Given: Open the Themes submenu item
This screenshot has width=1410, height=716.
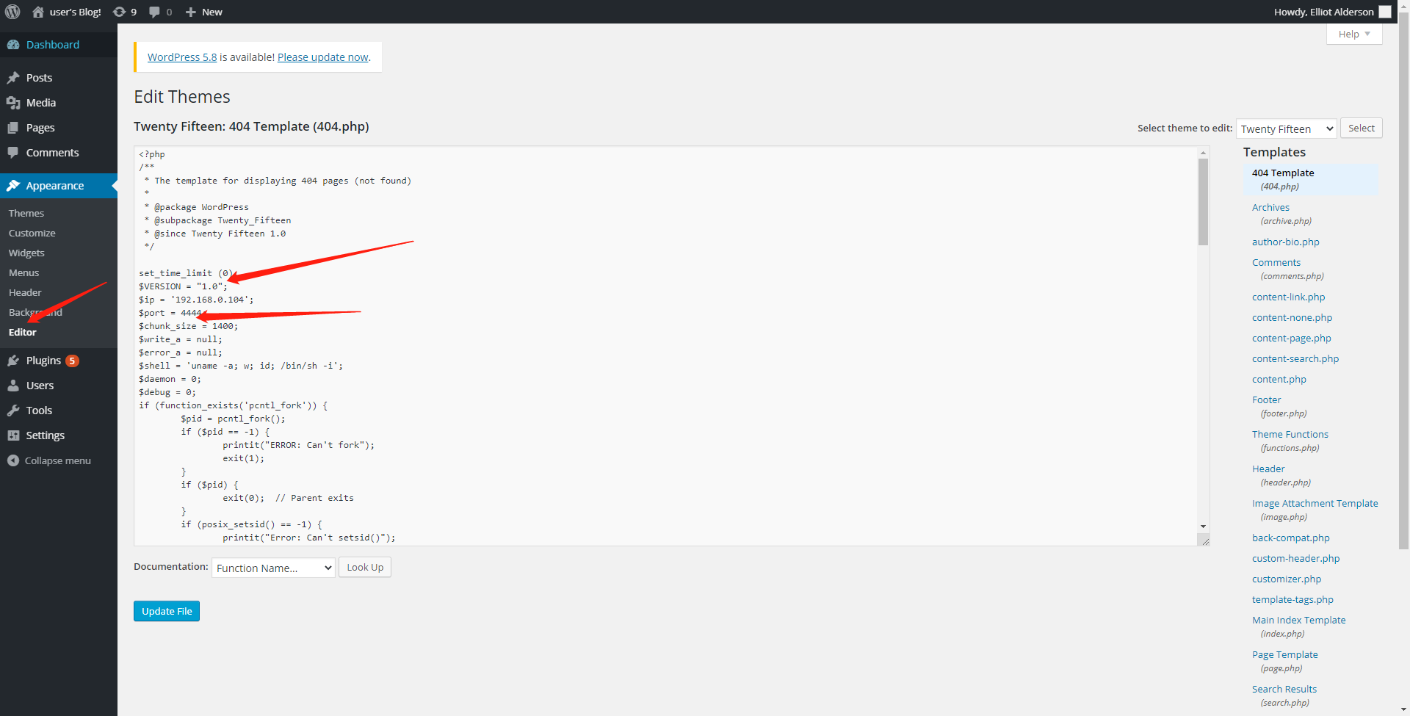Looking at the screenshot, I should 26,213.
